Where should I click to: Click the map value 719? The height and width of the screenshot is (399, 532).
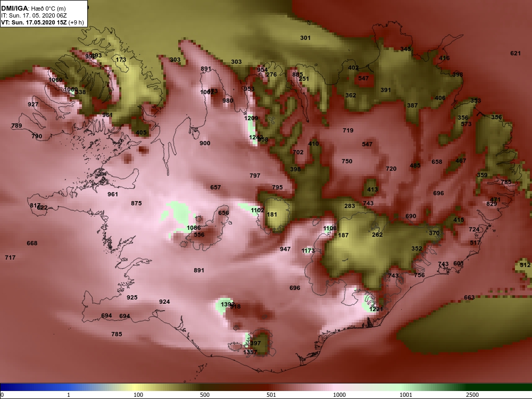348,130
